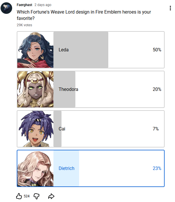Click the 23% result for Dietrich
The height and width of the screenshot is (202, 175).
point(157,168)
